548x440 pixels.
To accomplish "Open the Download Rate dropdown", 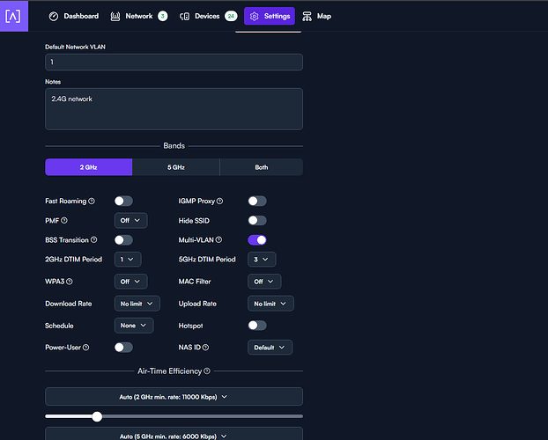I will tap(137, 304).
